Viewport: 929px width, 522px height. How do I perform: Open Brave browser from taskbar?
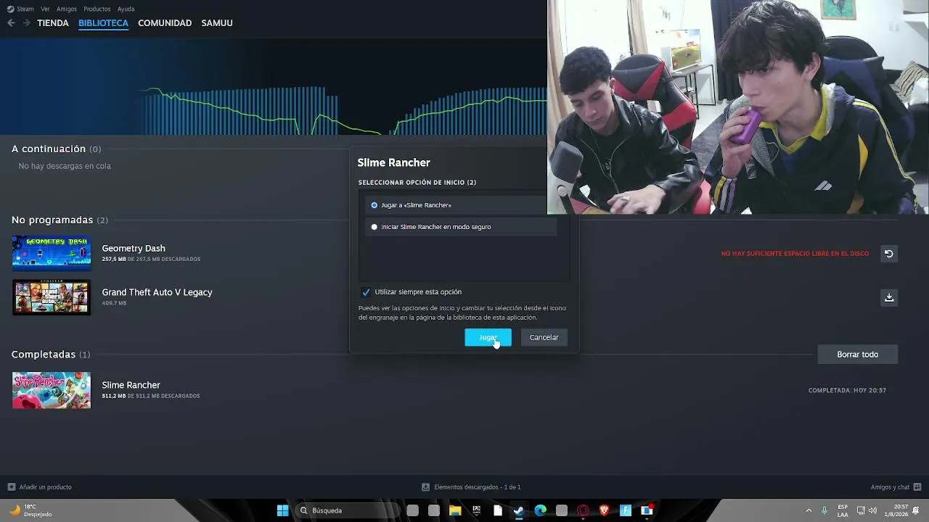click(604, 510)
